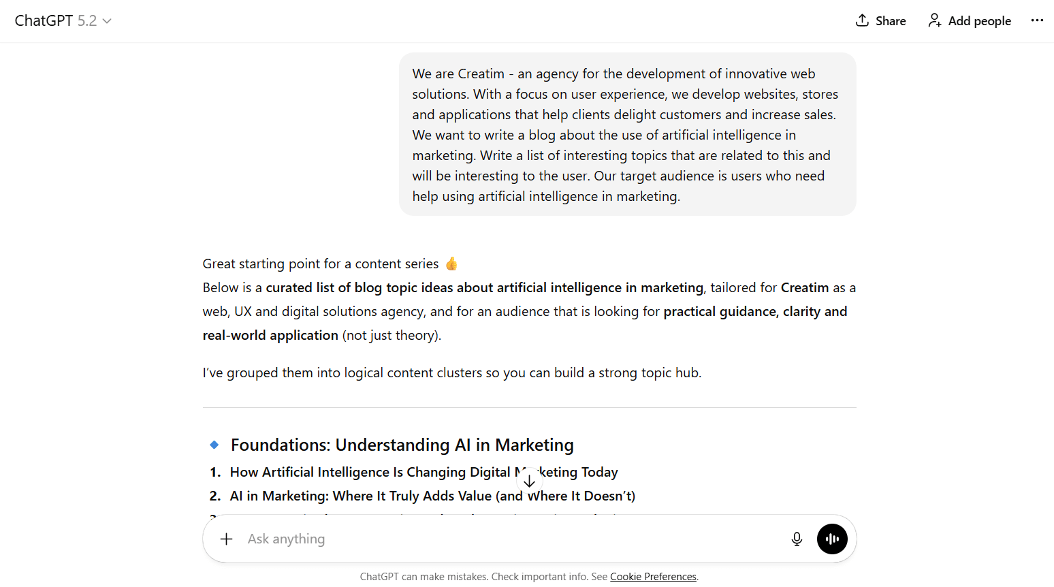Click the thumbs-up emoji in the response
Viewport: 1054px width, 587px height.
(451, 263)
